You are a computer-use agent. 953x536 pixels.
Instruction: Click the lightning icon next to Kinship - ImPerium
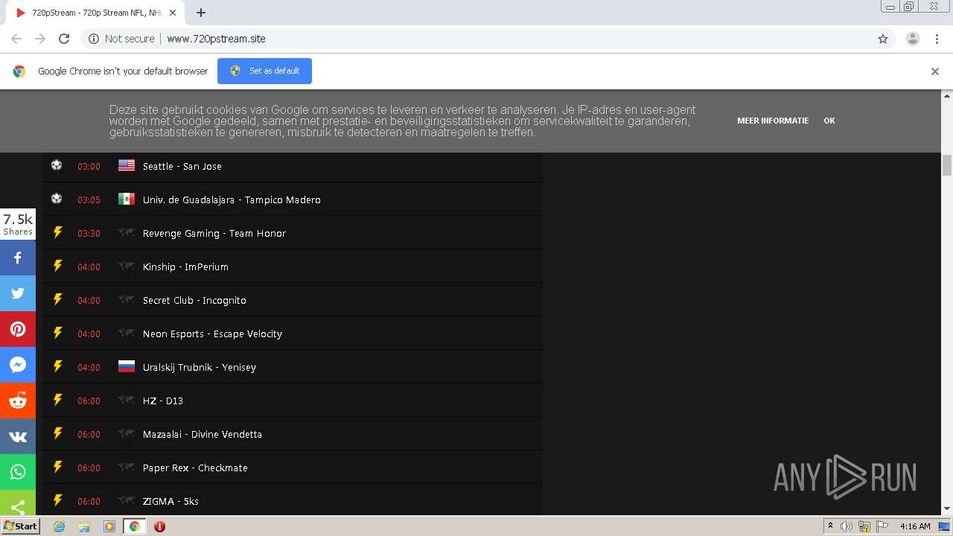click(x=57, y=266)
